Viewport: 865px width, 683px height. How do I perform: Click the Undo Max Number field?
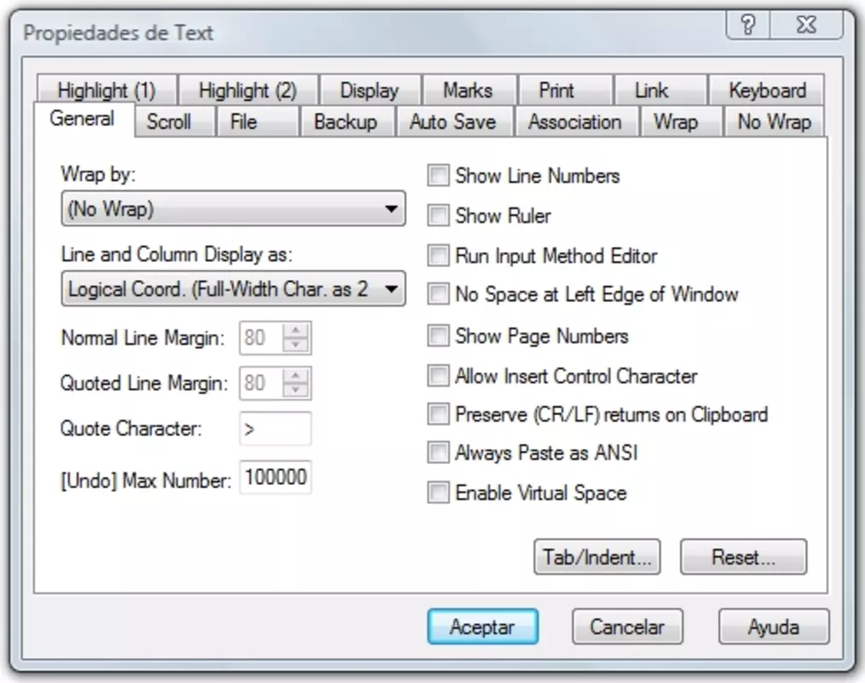point(275,477)
